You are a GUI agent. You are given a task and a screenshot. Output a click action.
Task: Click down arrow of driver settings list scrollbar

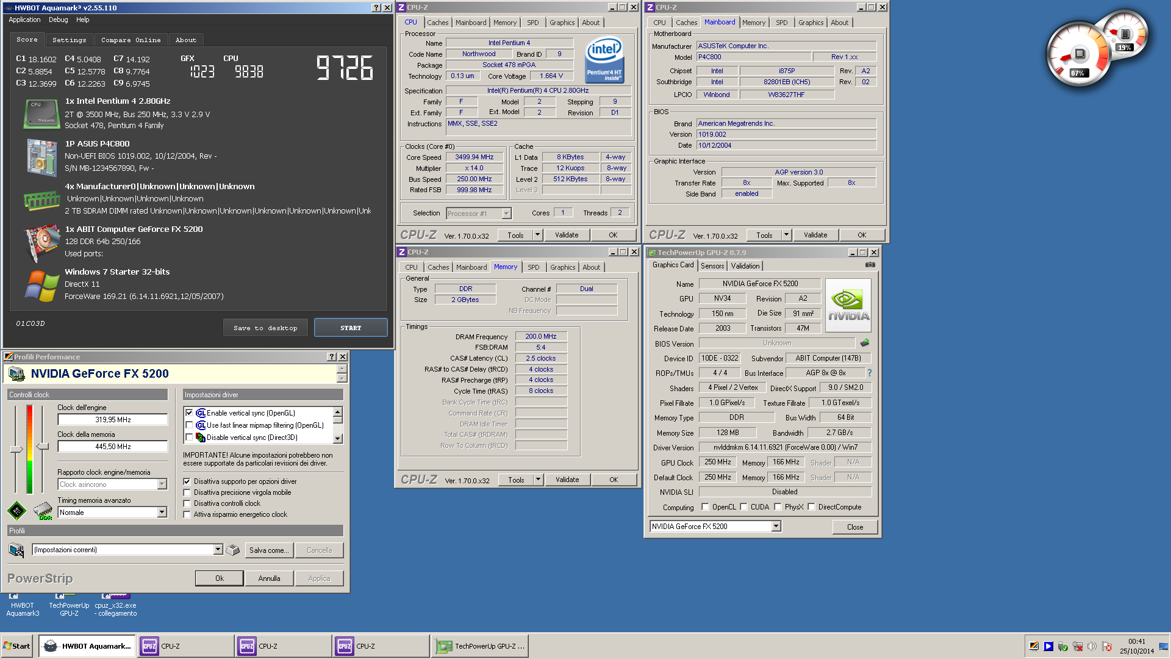[338, 439]
